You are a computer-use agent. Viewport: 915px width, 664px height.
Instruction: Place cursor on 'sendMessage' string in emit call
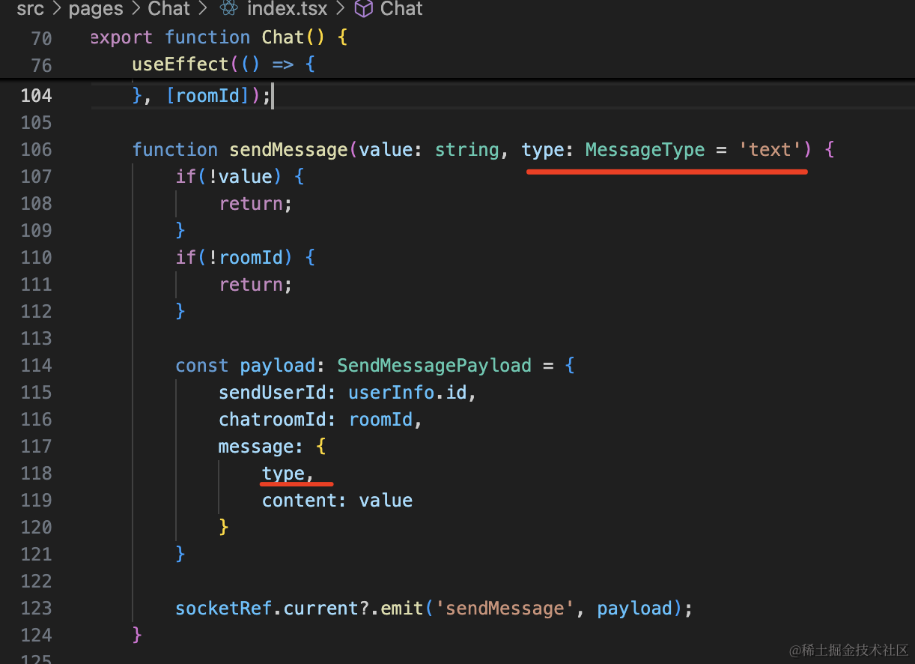[504, 608]
